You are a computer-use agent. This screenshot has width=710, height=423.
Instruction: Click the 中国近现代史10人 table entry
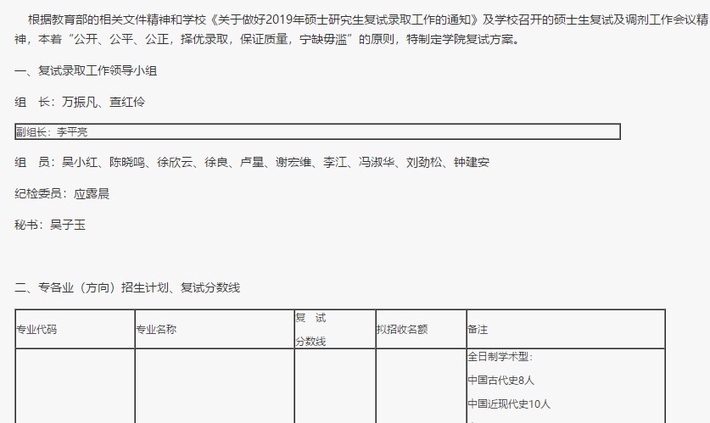click(x=510, y=403)
